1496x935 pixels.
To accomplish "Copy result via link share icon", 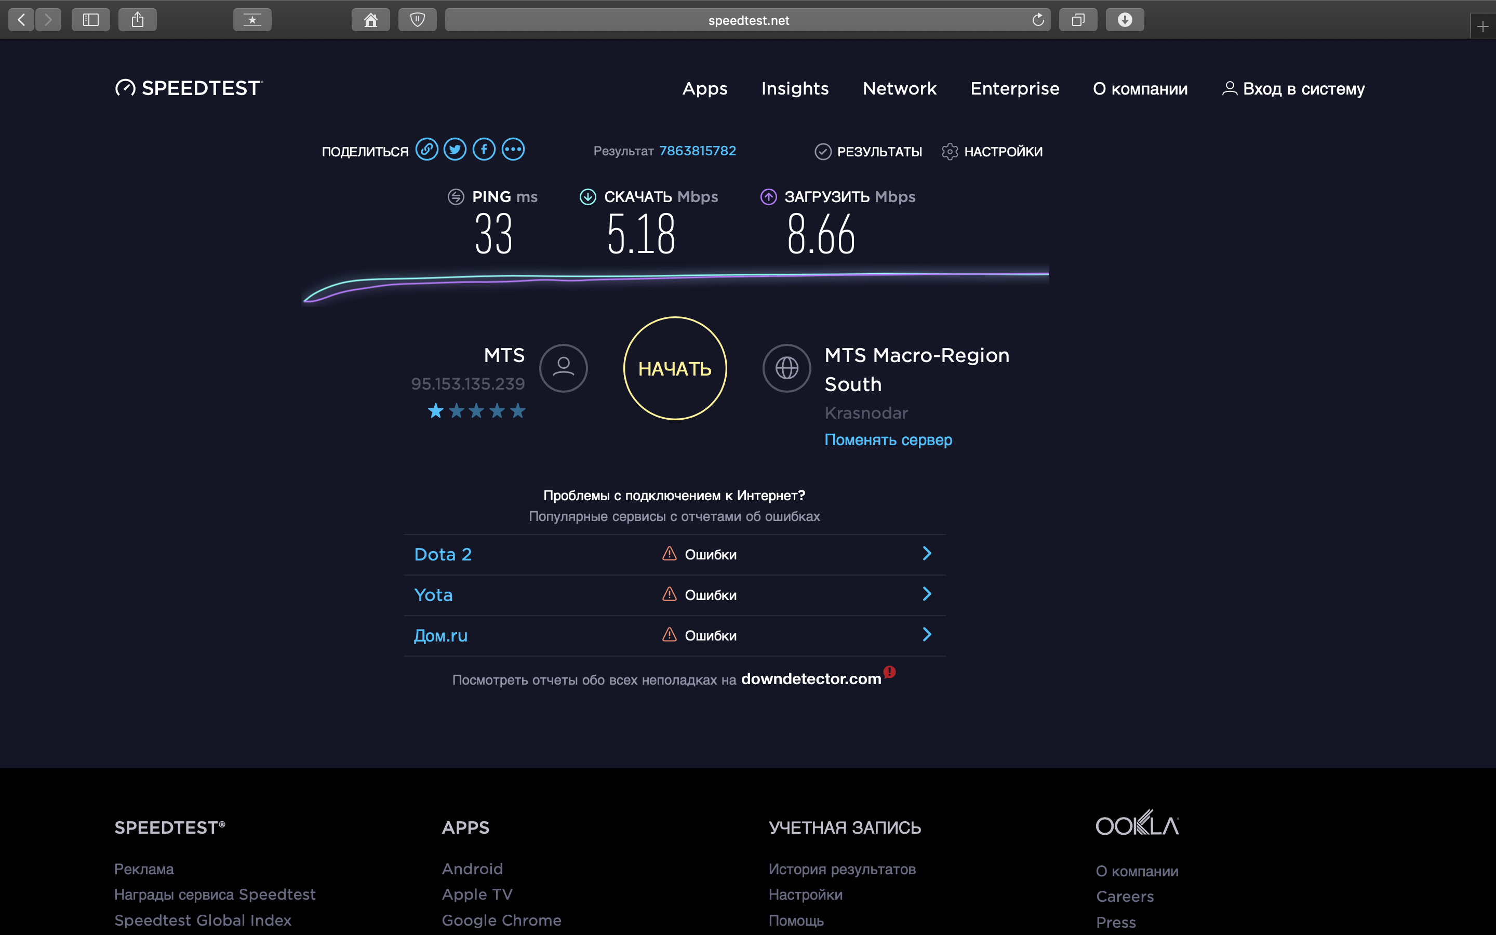I will 426,150.
